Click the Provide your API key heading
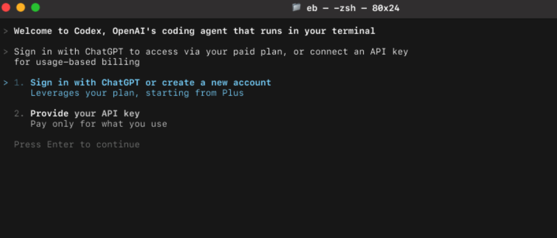Screen dimensions: 557x238 86,113
